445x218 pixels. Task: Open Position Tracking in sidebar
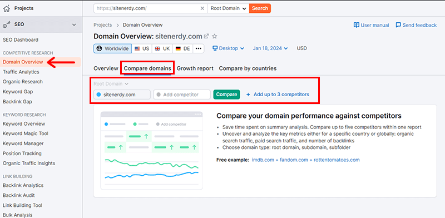click(22, 153)
